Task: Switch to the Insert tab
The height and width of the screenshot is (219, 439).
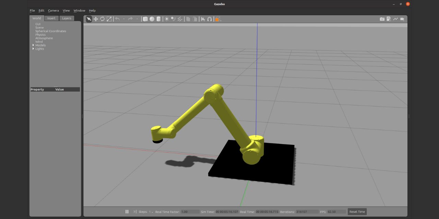Action: coord(51,18)
